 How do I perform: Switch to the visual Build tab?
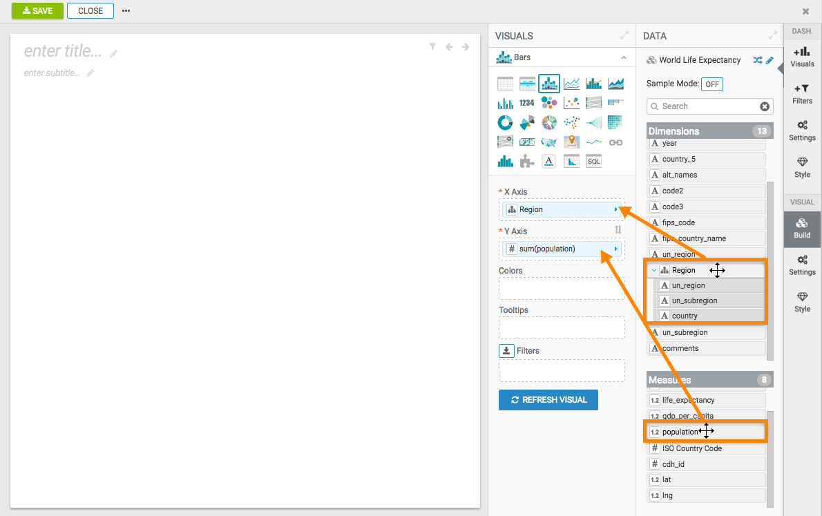(x=802, y=228)
